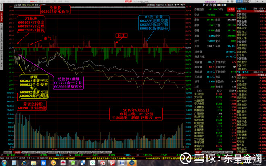Switch to the 大盘资金 indicator tab
Screen dimensions: 266x166
73,152
